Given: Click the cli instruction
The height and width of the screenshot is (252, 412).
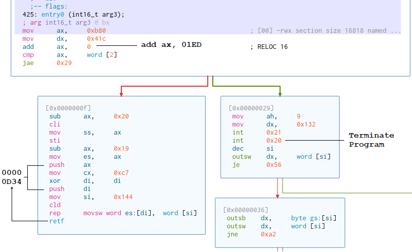Looking at the screenshot, I should [x=55, y=124].
